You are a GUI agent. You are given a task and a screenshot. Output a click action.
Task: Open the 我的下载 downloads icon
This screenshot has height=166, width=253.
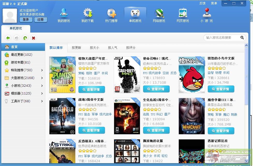click(x=87, y=13)
